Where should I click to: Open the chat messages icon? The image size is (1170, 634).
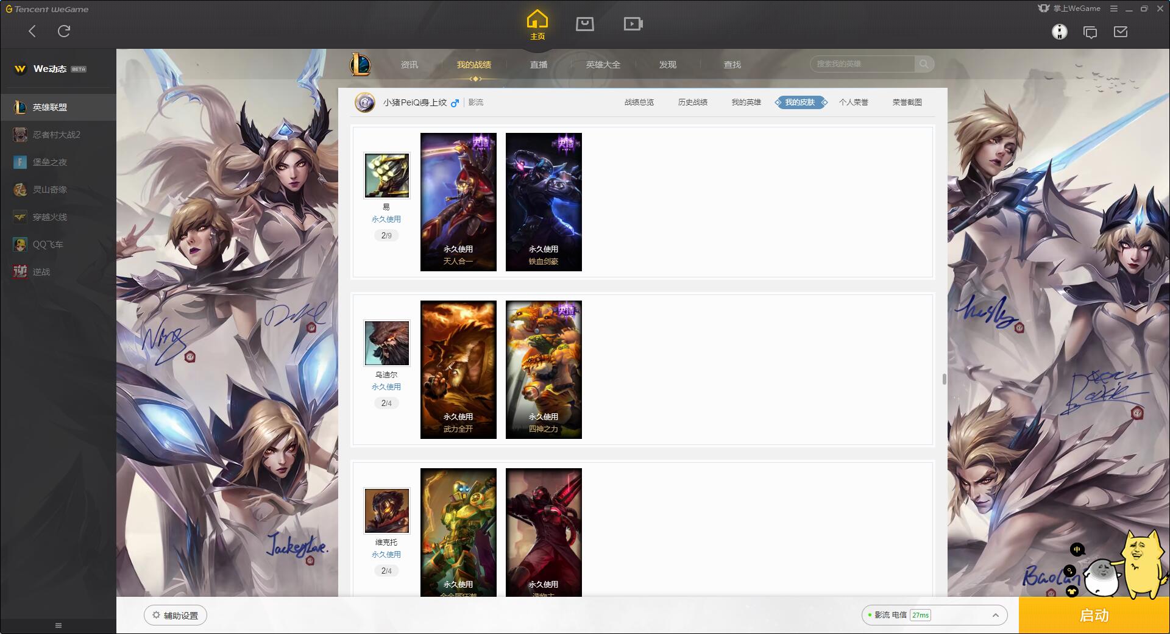coord(1090,32)
